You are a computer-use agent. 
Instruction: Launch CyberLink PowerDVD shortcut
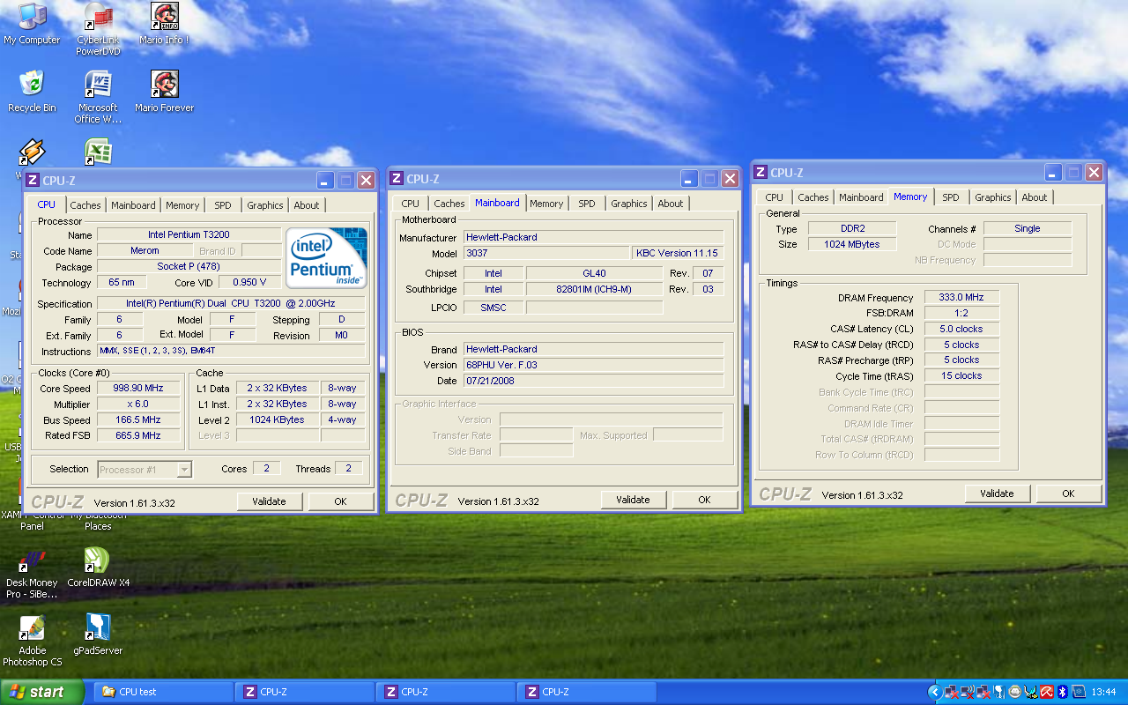click(x=98, y=29)
